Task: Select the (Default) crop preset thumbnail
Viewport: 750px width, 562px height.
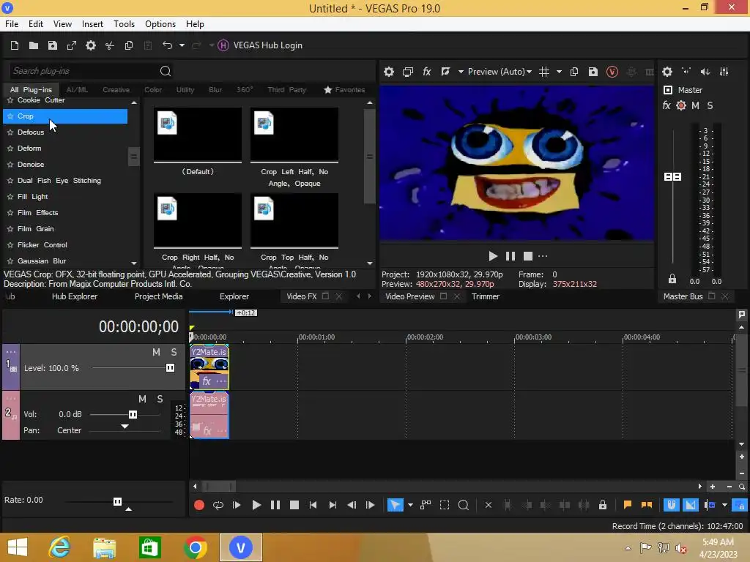Action: click(198, 135)
